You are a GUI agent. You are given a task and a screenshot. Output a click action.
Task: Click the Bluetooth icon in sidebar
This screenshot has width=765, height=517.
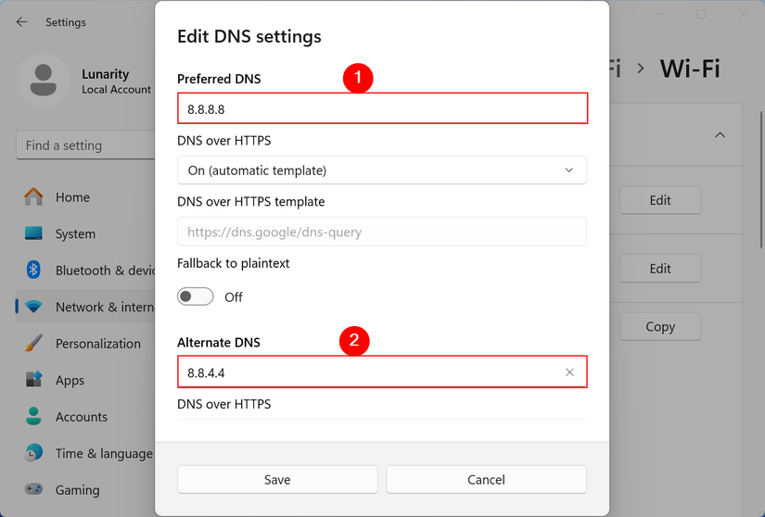tap(34, 271)
